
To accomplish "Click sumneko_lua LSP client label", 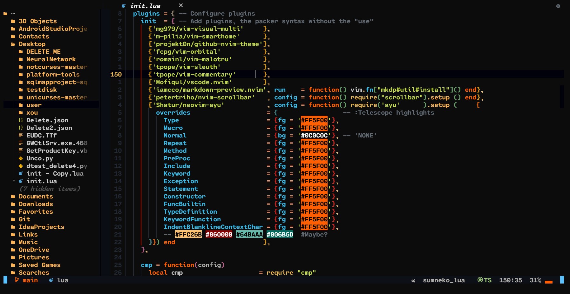I will coord(444,280).
